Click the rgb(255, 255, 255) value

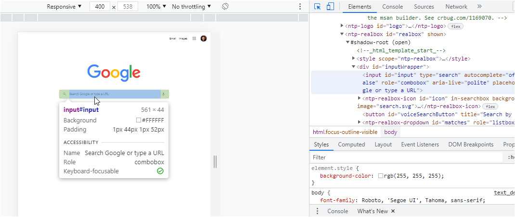pyautogui.click(x=413, y=176)
